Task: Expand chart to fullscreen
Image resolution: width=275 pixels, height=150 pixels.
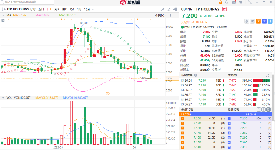Action: click(x=169, y=9)
